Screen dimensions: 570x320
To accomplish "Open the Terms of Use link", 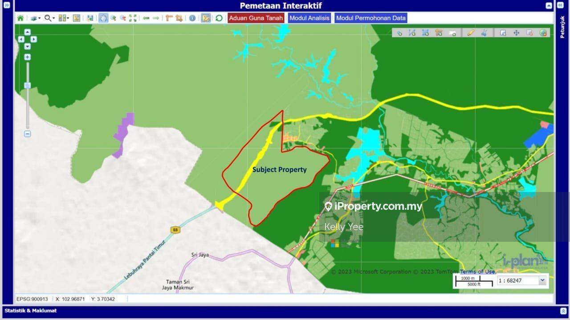I will pyautogui.click(x=477, y=272).
